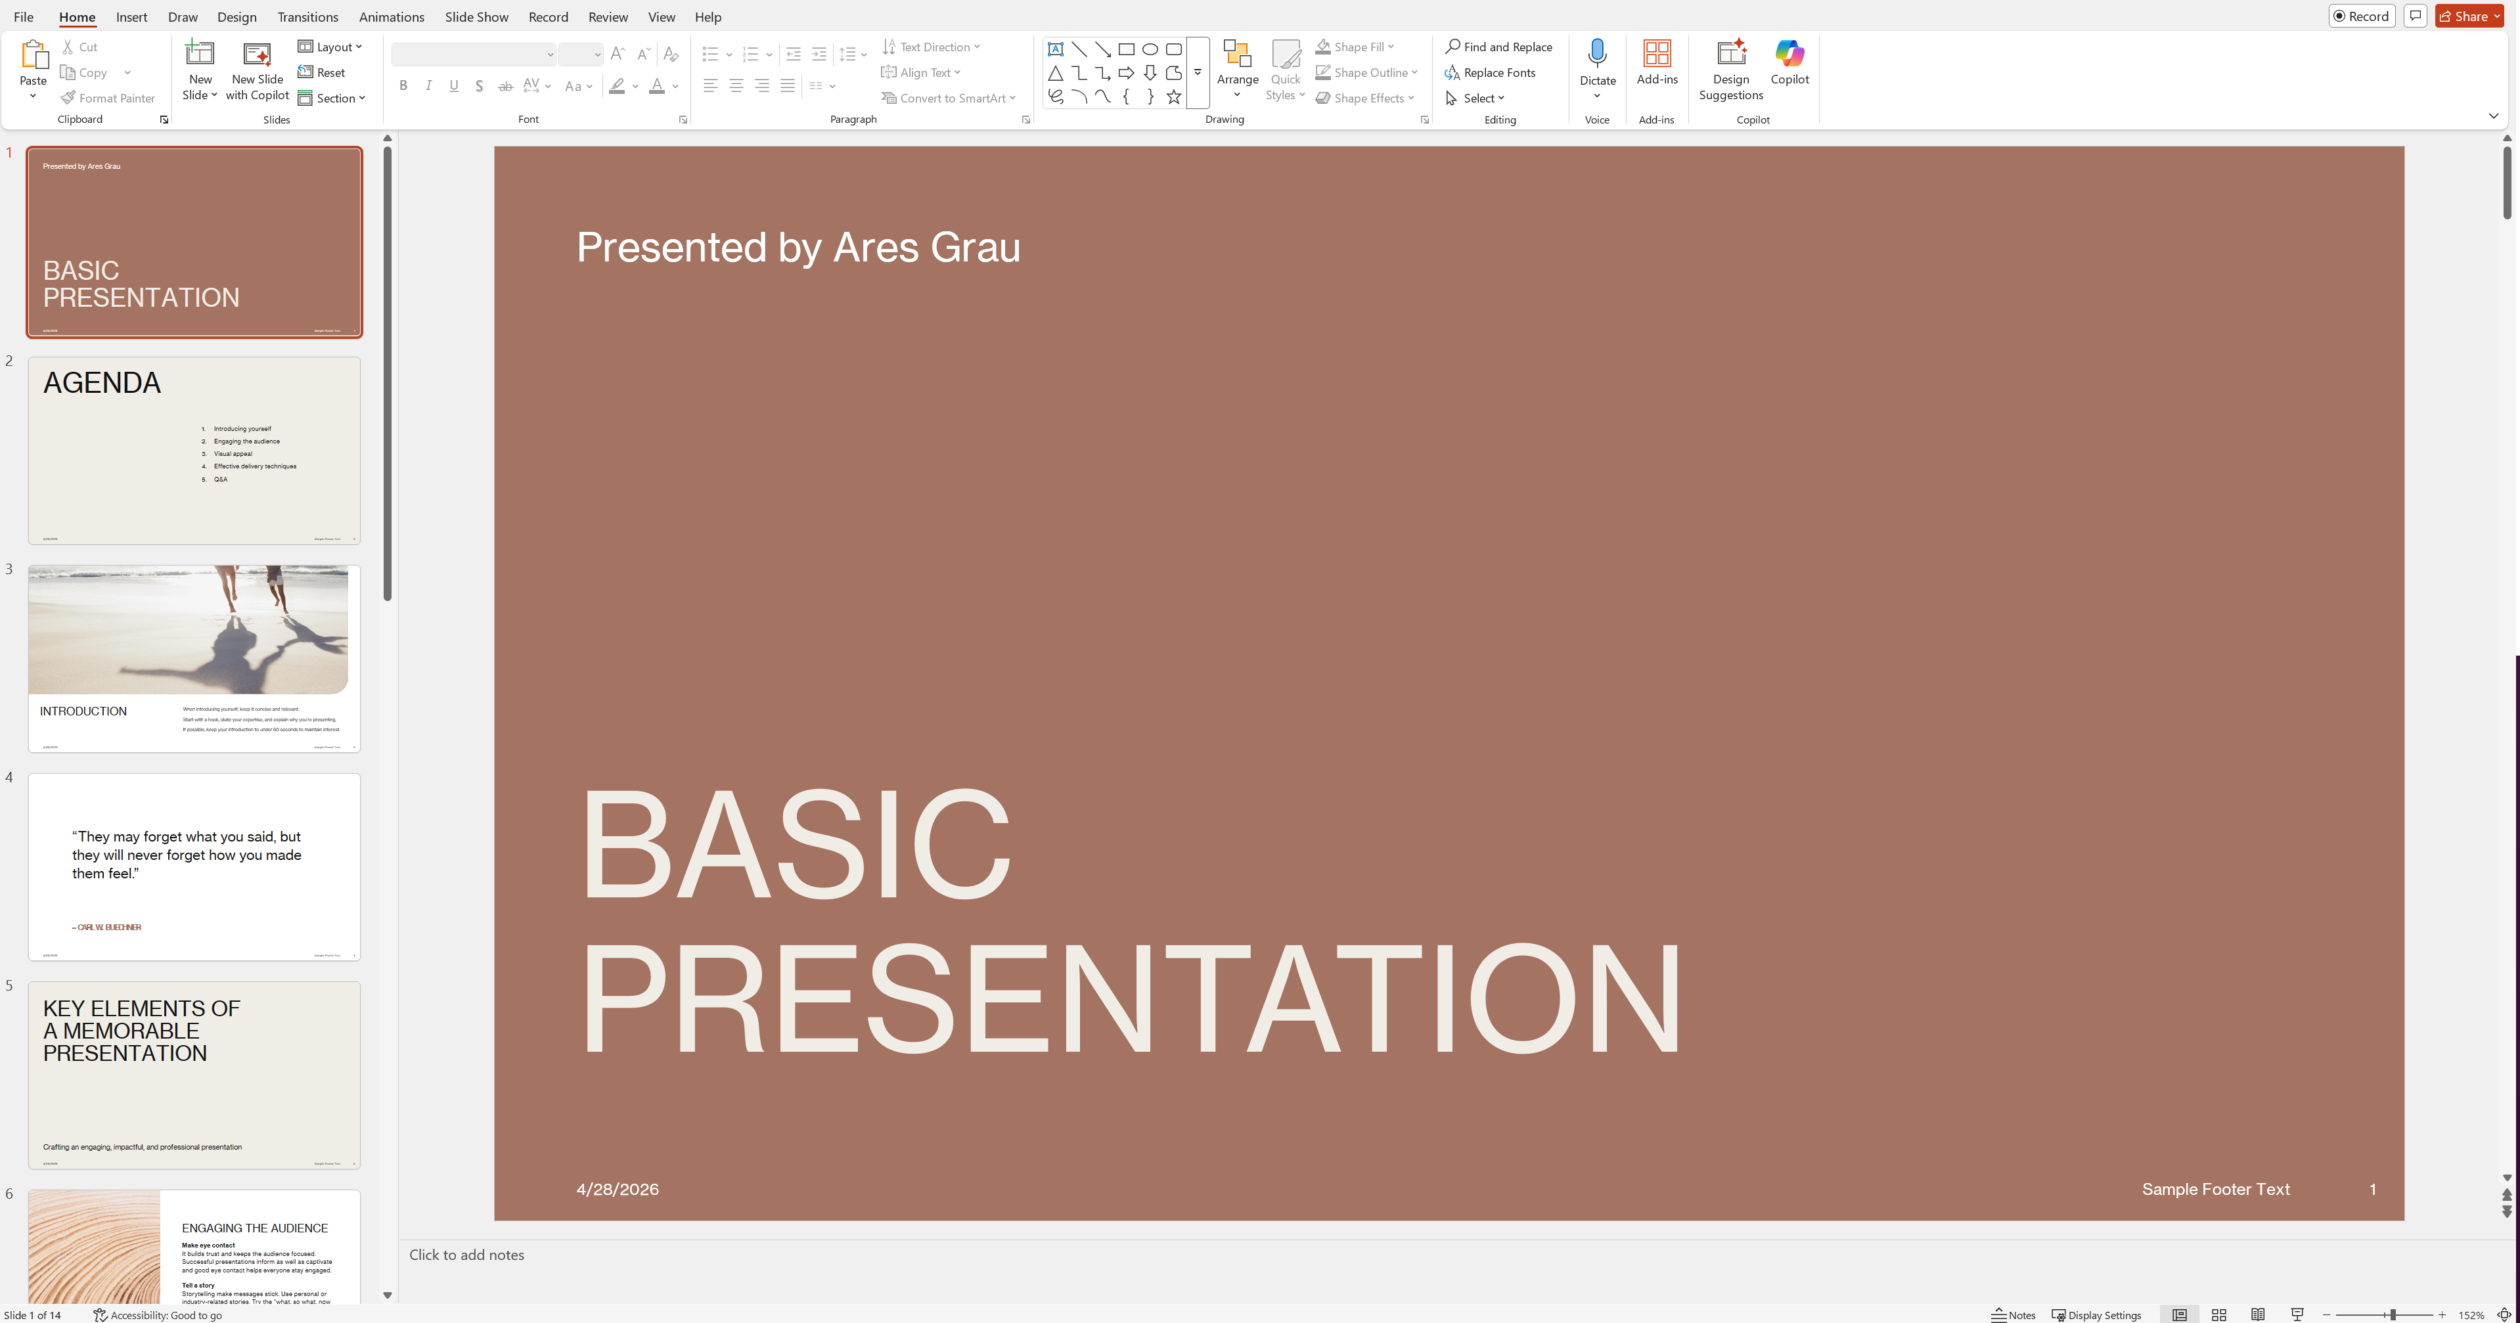Open the Add-ins panel

[x=1657, y=62]
